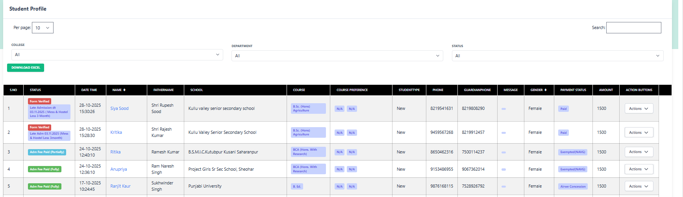
Task: Click the STUDENTTYPE column header
Action: coord(409,90)
